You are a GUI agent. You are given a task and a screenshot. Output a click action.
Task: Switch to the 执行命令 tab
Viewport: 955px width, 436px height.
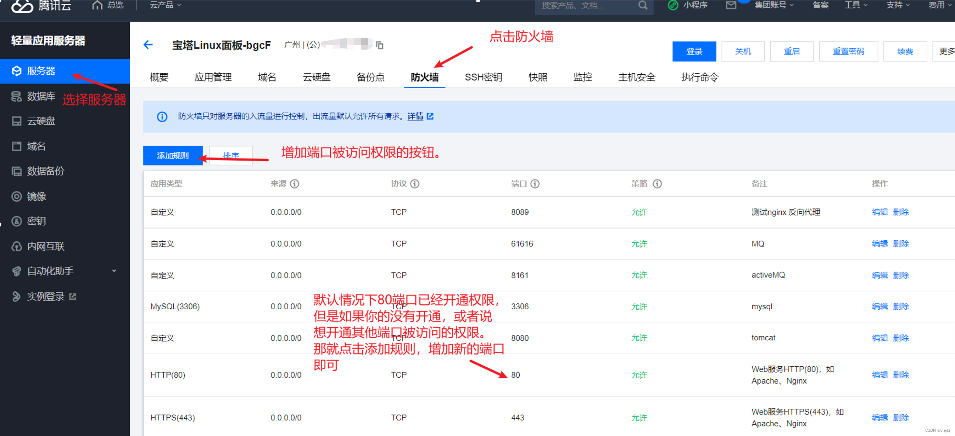click(x=699, y=77)
